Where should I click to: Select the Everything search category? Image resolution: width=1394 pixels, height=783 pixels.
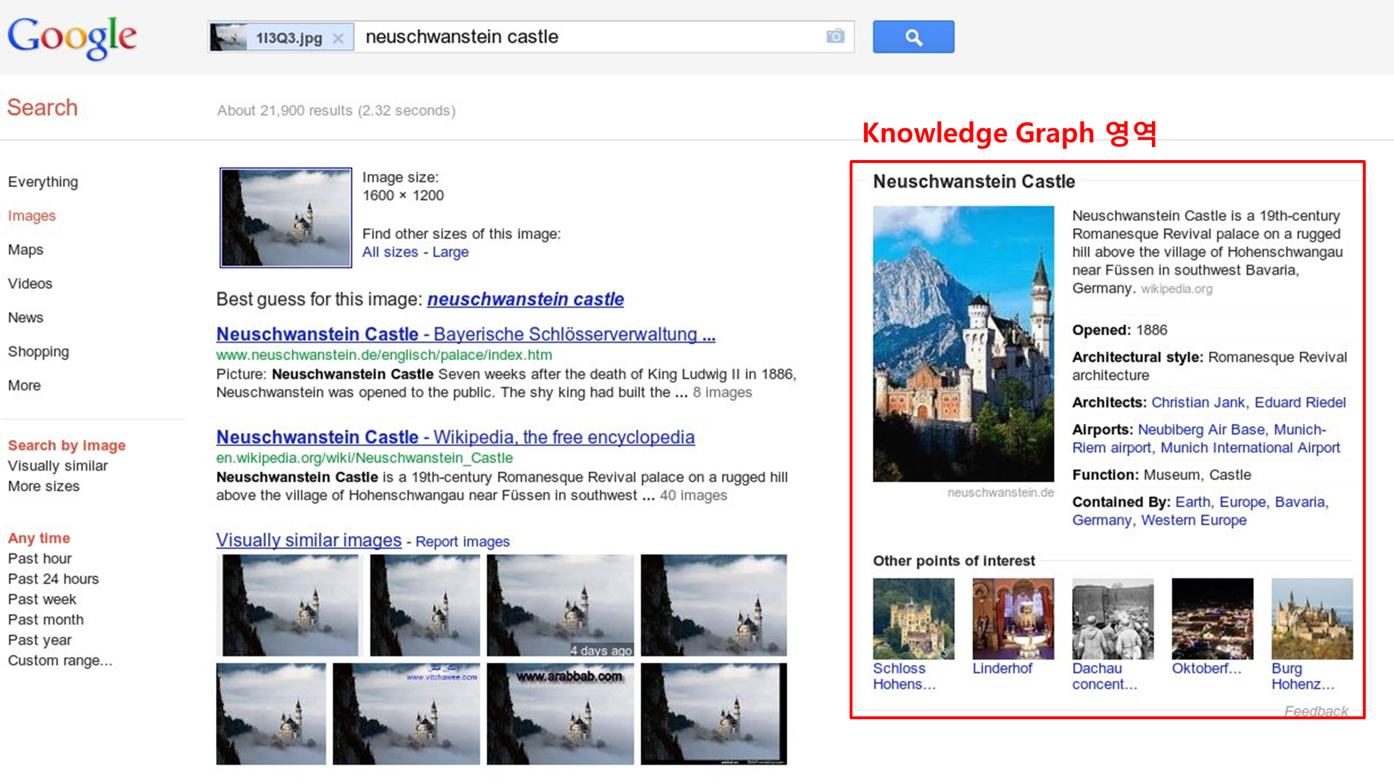click(x=43, y=182)
